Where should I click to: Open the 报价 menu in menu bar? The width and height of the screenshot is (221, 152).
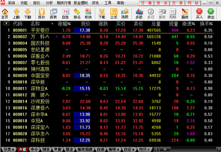[x=36, y=3]
